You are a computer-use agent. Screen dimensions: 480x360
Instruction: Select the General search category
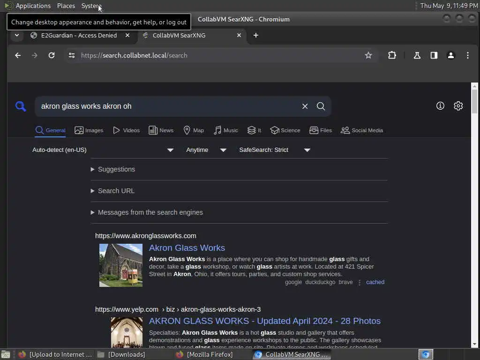tap(51, 130)
